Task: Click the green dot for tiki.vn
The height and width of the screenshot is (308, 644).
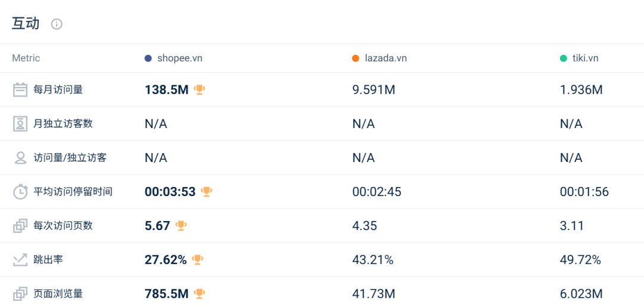Action: pyautogui.click(x=563, y=58)
